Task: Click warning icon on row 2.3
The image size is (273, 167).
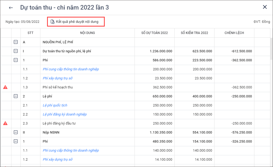Action: (5, 123)
